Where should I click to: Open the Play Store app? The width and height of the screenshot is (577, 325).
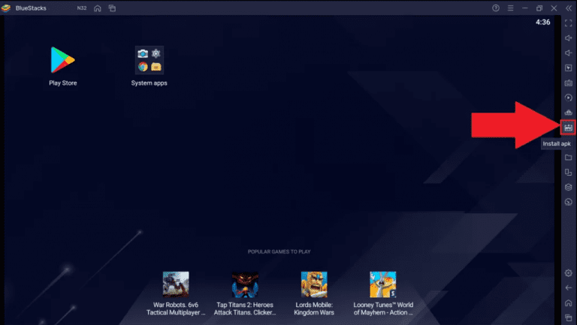pos(63,60)
